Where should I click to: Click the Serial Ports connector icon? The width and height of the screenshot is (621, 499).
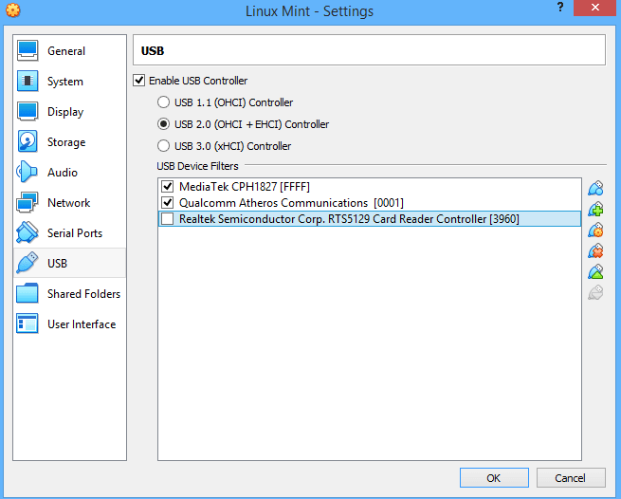click(27, 232)
